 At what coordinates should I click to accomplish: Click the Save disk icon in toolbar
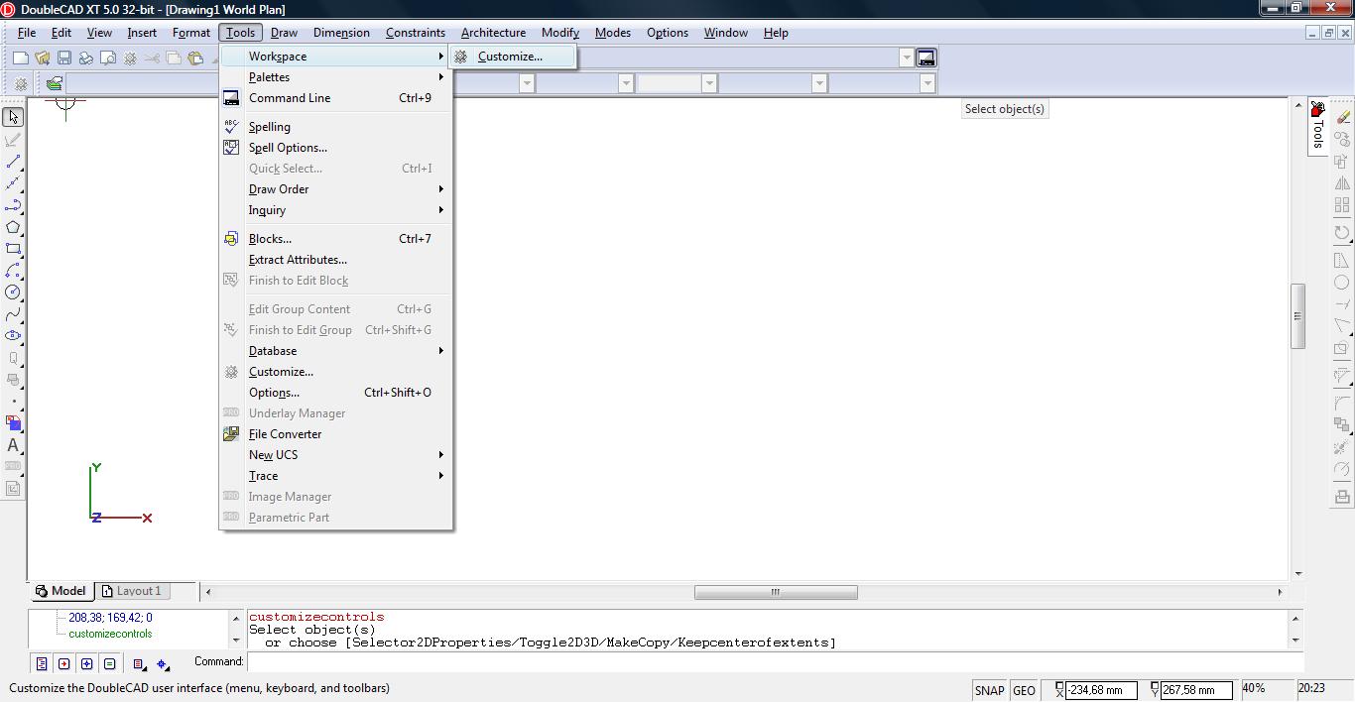click(x=64, y=58)
